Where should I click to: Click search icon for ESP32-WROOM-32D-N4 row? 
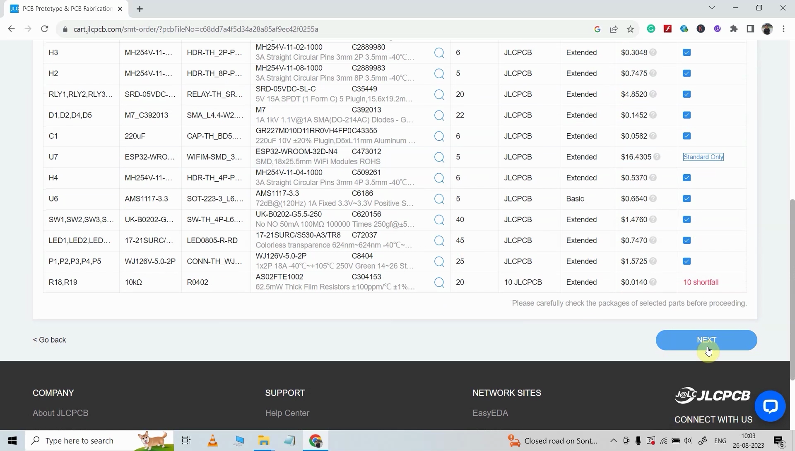click(x=439, y=157)
